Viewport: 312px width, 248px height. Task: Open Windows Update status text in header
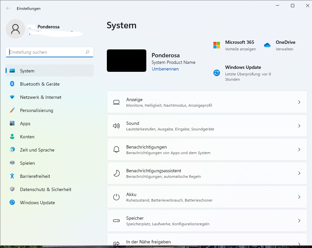pyautogui.click(x=248, y=76)
